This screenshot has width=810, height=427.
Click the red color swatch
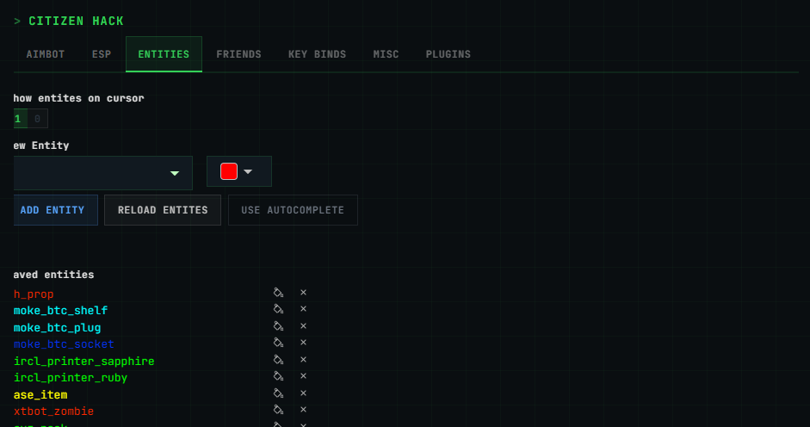point(229,171)
